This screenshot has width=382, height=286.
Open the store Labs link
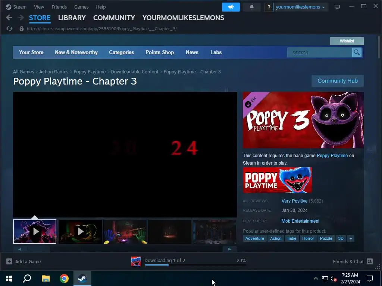(x=216, y=52)
